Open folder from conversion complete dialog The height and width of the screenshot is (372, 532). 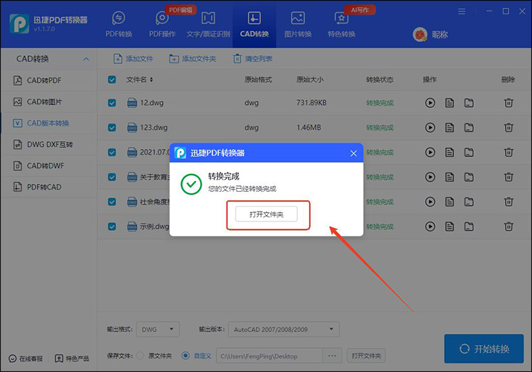tap(266, 214)
